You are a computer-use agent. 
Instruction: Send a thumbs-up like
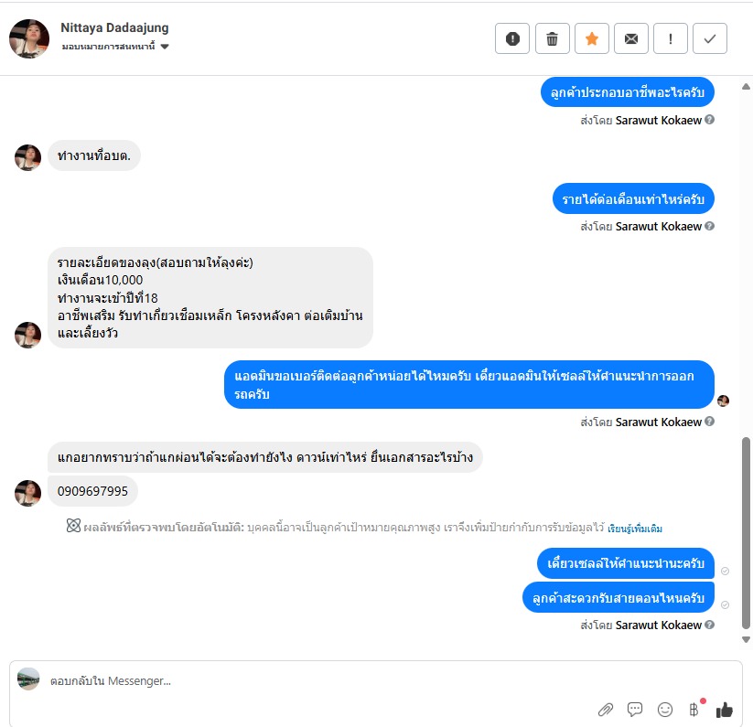click(725, 710)
